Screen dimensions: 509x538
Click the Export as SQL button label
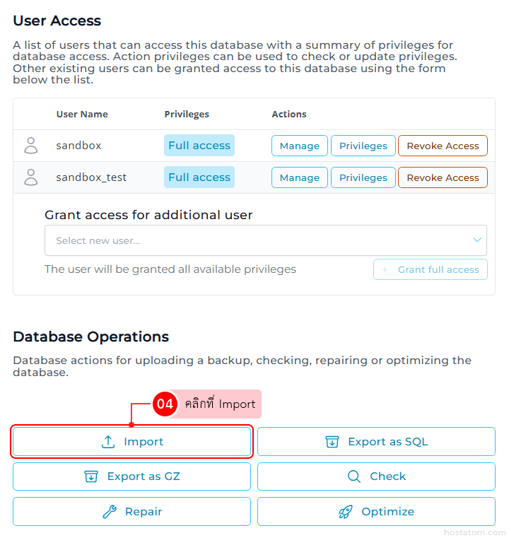[x=387, y=442]
